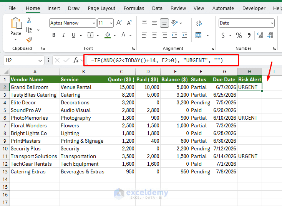The height and width of the screenshot is (206, 282).
Task: Center text horizontally
Action: click(x=154, y=35)
